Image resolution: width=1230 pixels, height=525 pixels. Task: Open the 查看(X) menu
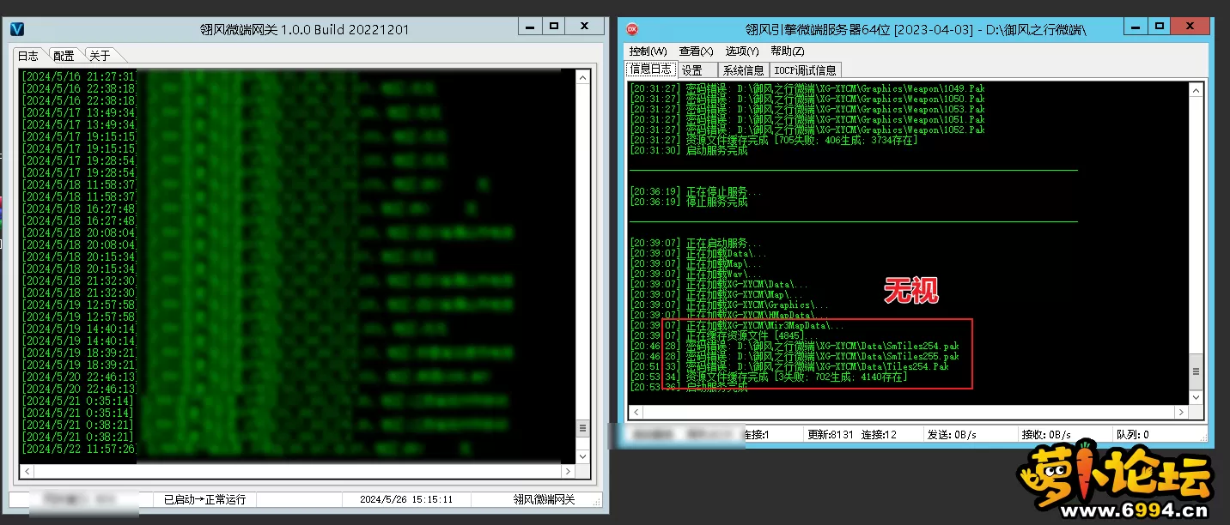tap(696, 51)
